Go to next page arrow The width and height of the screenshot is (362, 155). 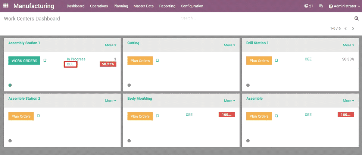click(353, 29)
